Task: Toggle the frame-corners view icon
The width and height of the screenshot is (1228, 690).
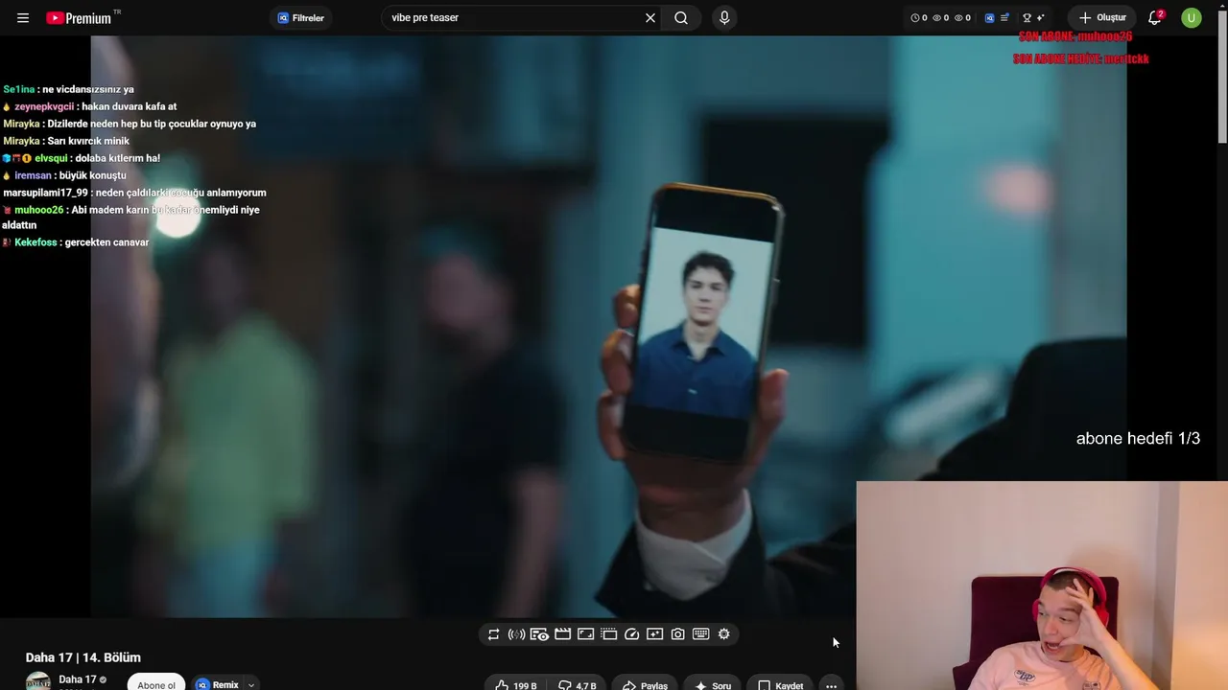Action: click(x=585, y=634)
